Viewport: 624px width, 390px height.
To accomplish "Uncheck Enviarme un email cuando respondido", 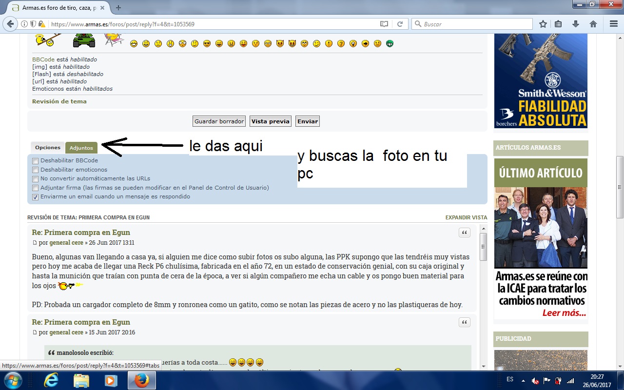I will 35,197.
